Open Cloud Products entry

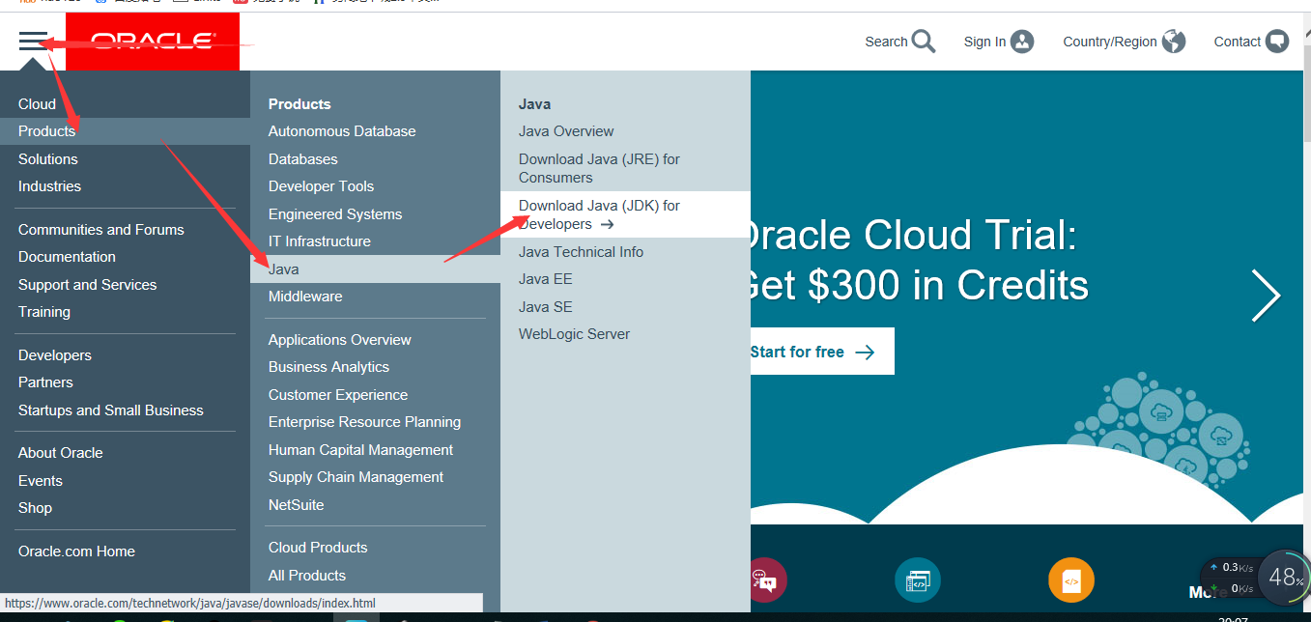[x=318, y=548]
